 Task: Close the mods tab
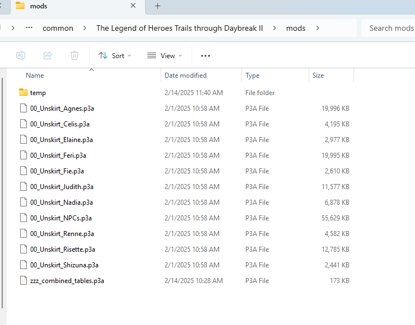(133, 6)
